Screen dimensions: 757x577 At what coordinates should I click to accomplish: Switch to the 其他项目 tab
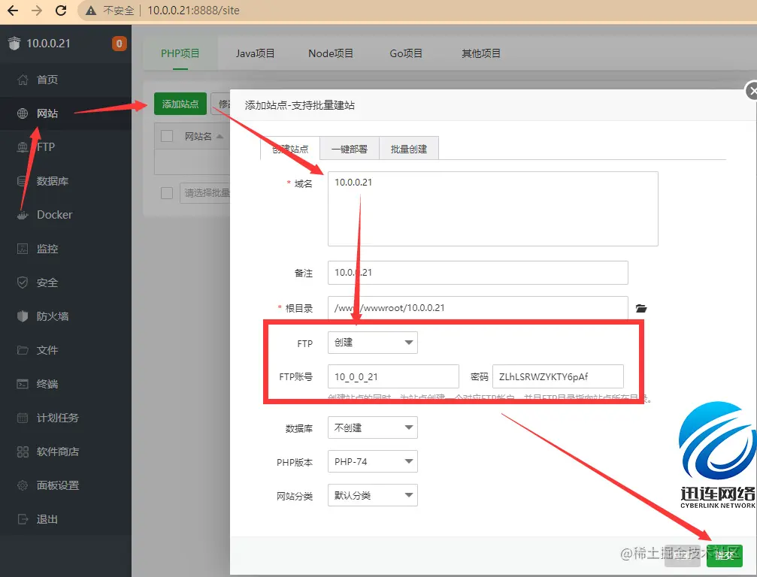click(x=481, y=53)
